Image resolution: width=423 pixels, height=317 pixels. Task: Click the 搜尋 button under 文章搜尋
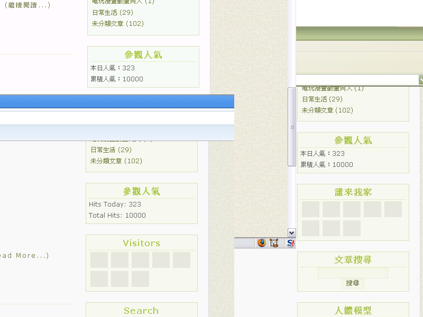[353, 283]
